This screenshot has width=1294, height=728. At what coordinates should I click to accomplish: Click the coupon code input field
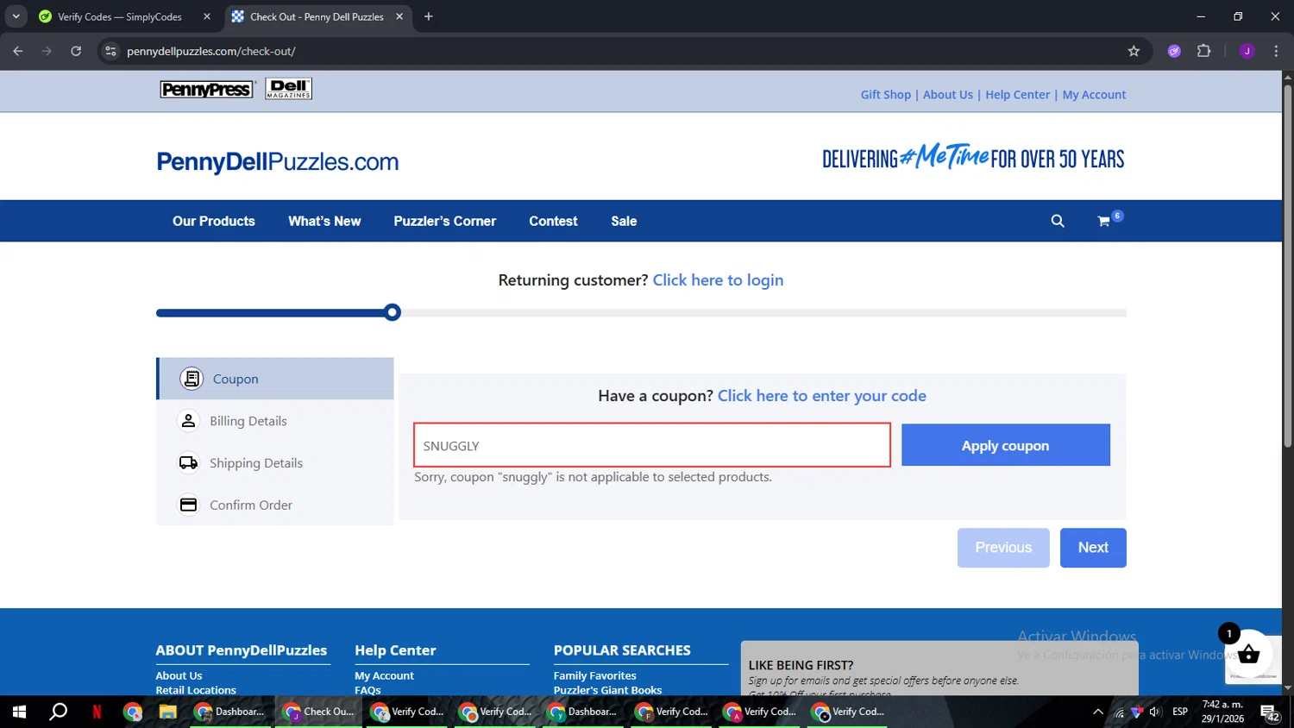coord(652,445)
